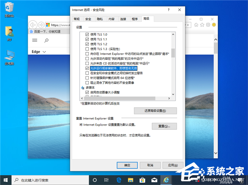
Task: Switch to the Privacy (隐私) tab
Action: [100, 19]
